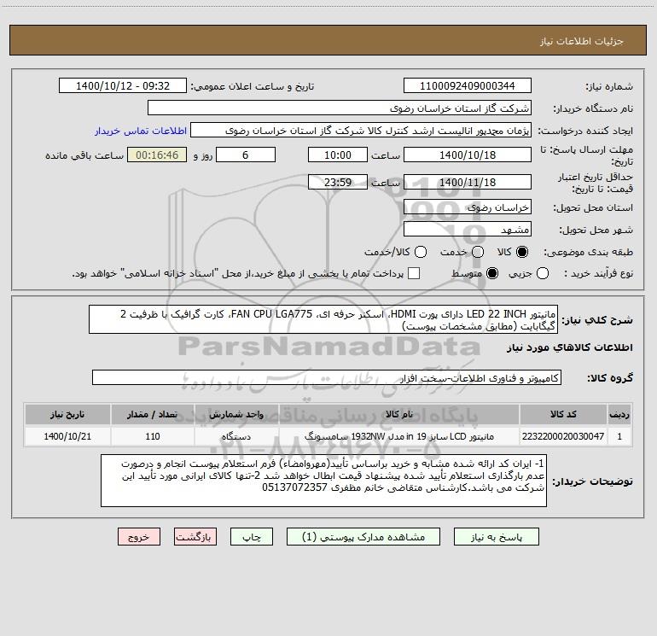Choose the جزیی purchase type radio

(543, 273)
